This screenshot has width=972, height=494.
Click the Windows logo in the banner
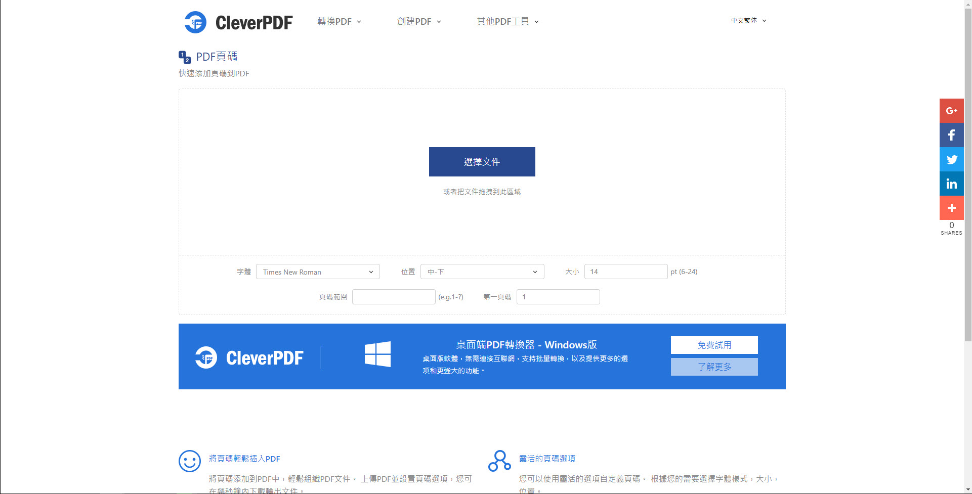pos(377,354)
